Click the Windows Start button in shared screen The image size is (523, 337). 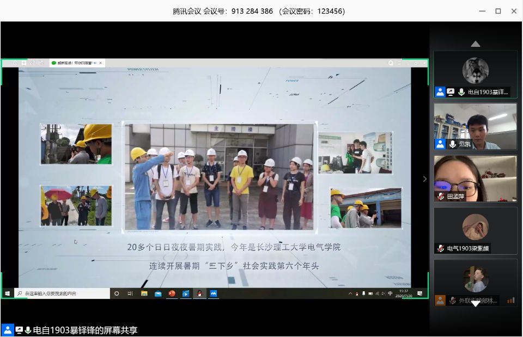[x=8, y=293]
